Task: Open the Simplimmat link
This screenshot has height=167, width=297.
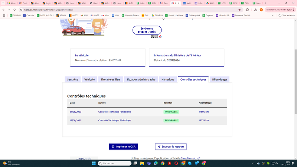Action: (190, 158)
